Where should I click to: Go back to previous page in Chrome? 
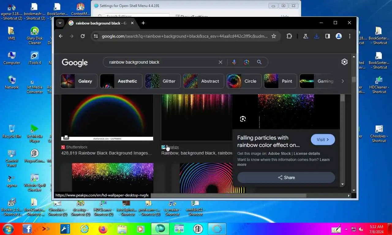[x=61, y=36]
